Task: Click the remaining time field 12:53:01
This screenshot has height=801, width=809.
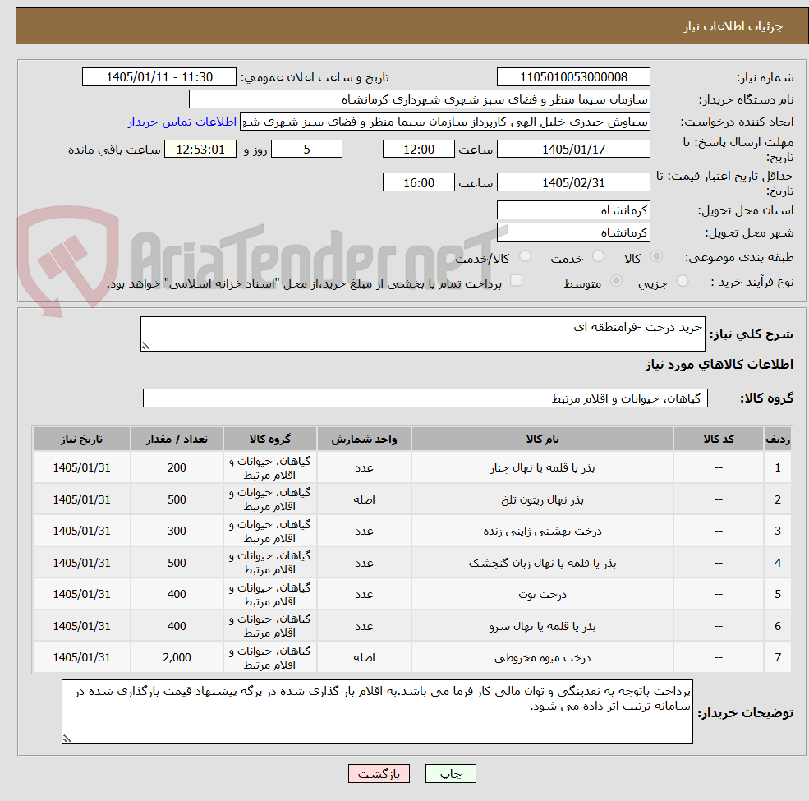Action: [x=200, y=150]
